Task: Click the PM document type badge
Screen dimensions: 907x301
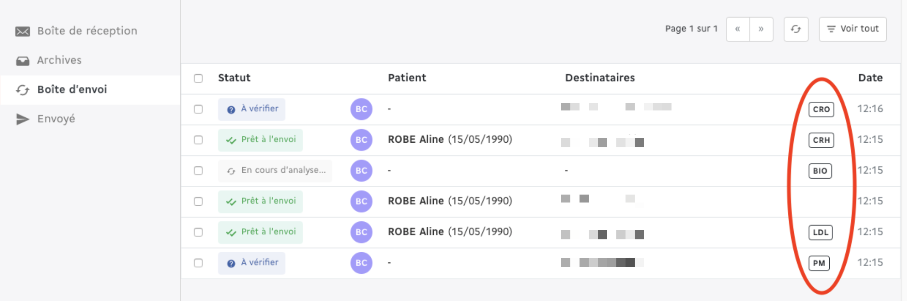Action: coord(819,263)
